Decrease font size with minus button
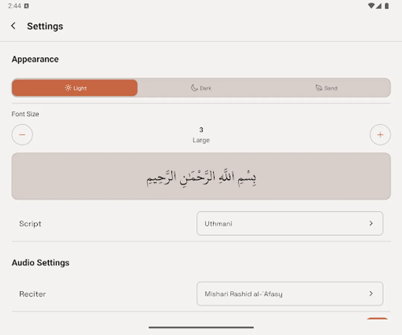Screen dimensions: 402x335 pos(22,135)
